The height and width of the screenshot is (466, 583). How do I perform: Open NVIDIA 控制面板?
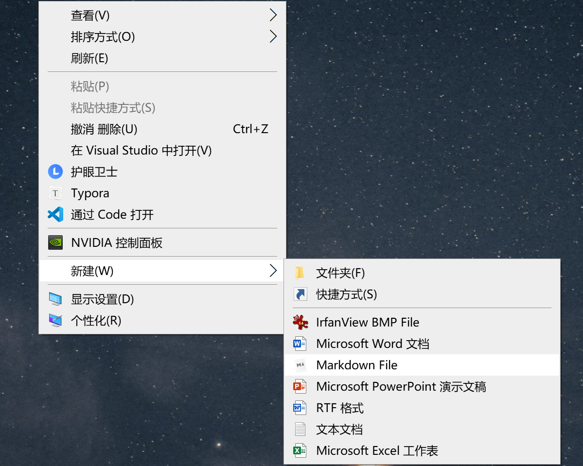pyautogui.click(x=162, y=242)
